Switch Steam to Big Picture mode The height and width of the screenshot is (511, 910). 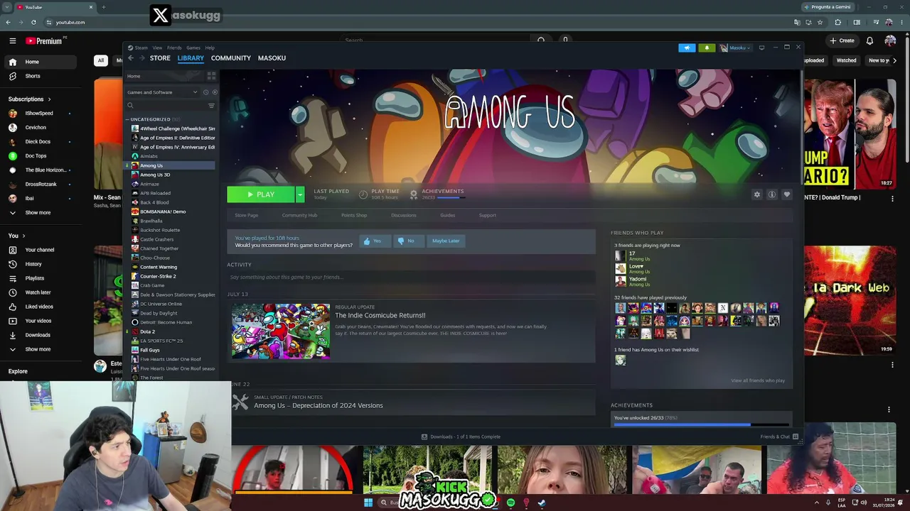(x=761, y=48)
